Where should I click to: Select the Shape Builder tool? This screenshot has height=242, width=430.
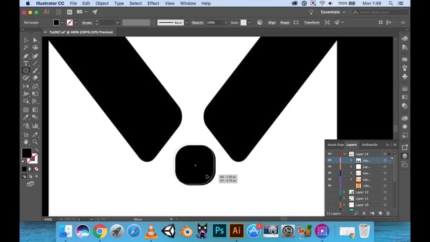(26, 102)
